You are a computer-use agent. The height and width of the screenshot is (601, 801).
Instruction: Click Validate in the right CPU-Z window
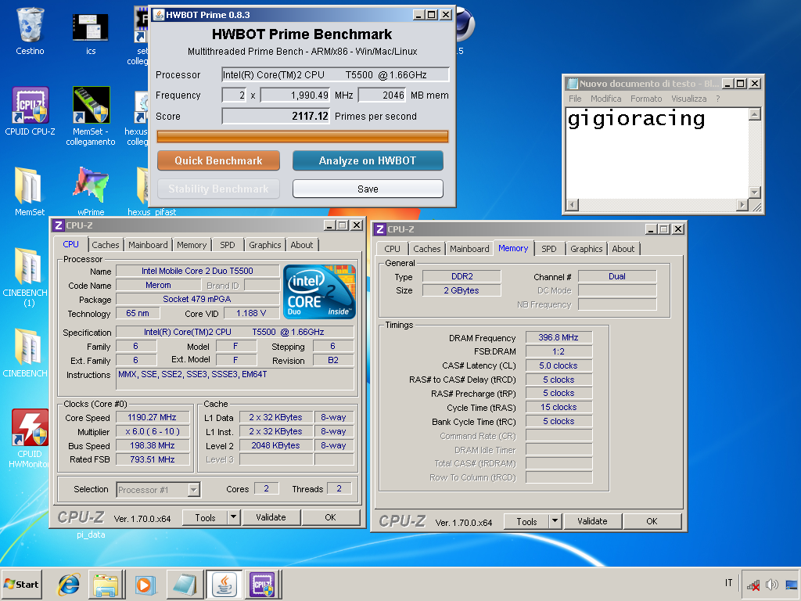click(592, 521)
